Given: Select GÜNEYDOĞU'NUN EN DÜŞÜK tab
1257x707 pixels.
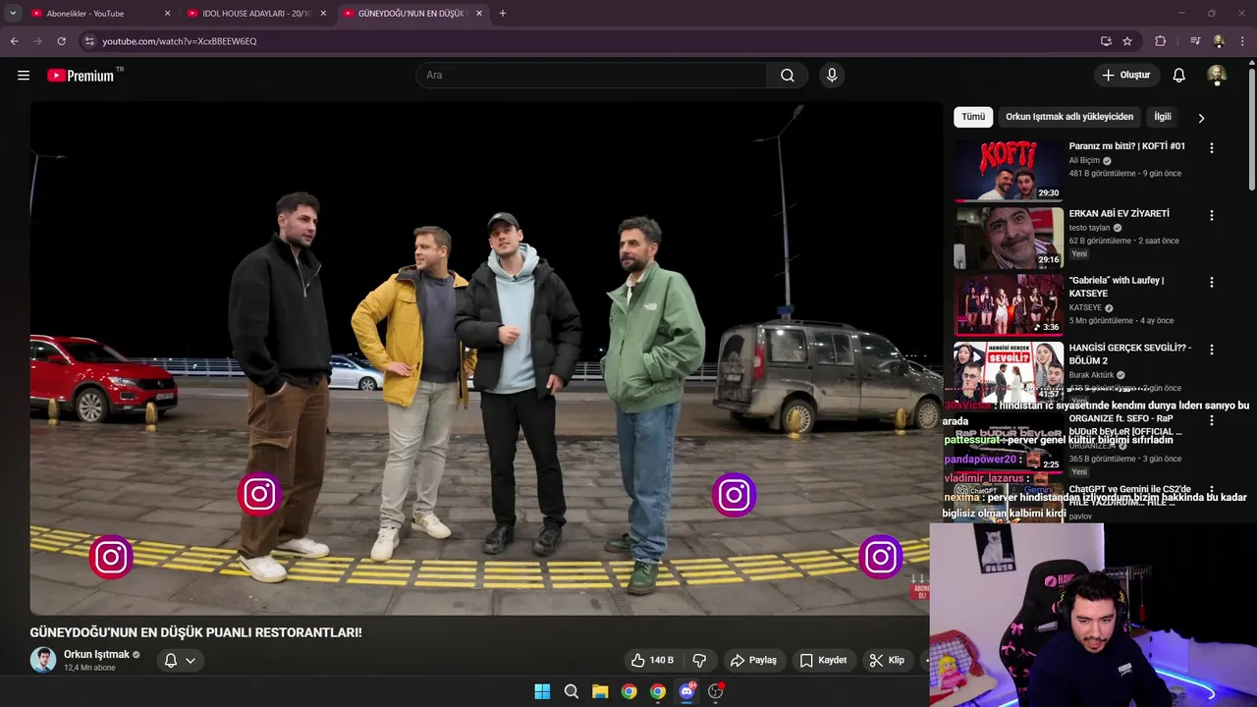Looking at the screenshot, I should (x=412, y=14).
